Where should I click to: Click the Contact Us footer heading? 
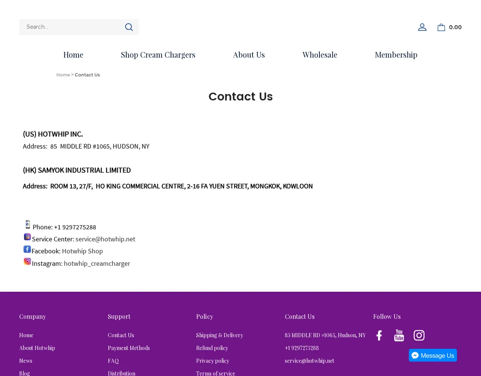click(x=300, y=316)
